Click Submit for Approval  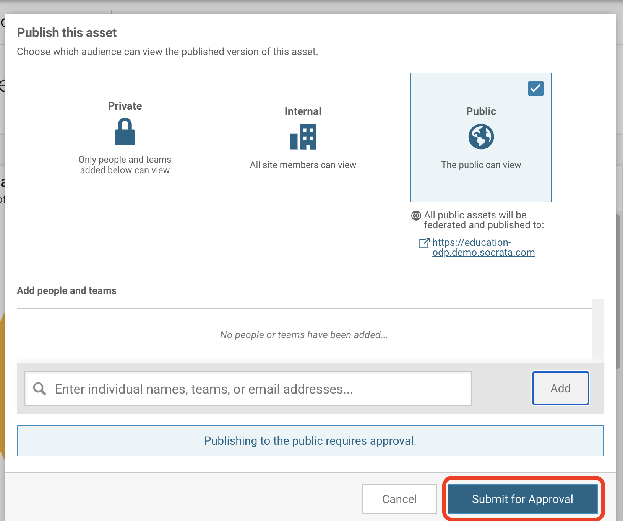pyautogui.click(x=522, y=499)
